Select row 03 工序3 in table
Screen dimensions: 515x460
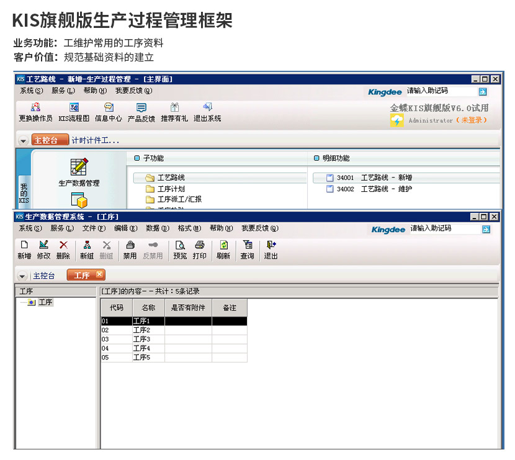click(x=141, y=340)
